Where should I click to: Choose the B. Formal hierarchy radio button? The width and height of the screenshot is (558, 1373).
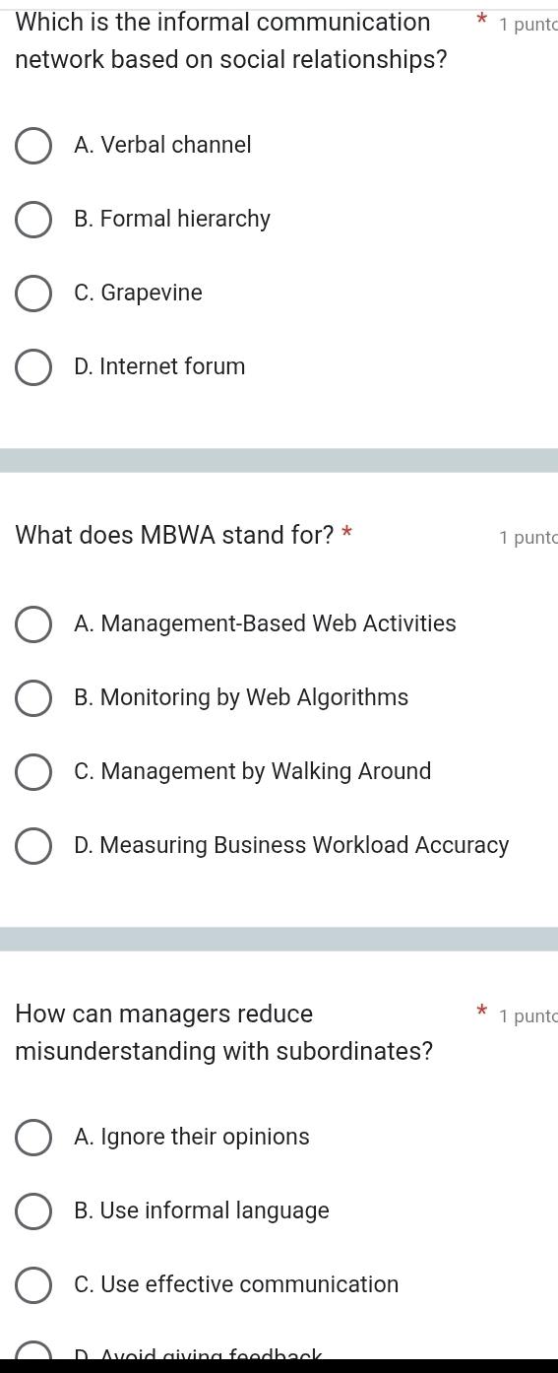click(33, 219)
